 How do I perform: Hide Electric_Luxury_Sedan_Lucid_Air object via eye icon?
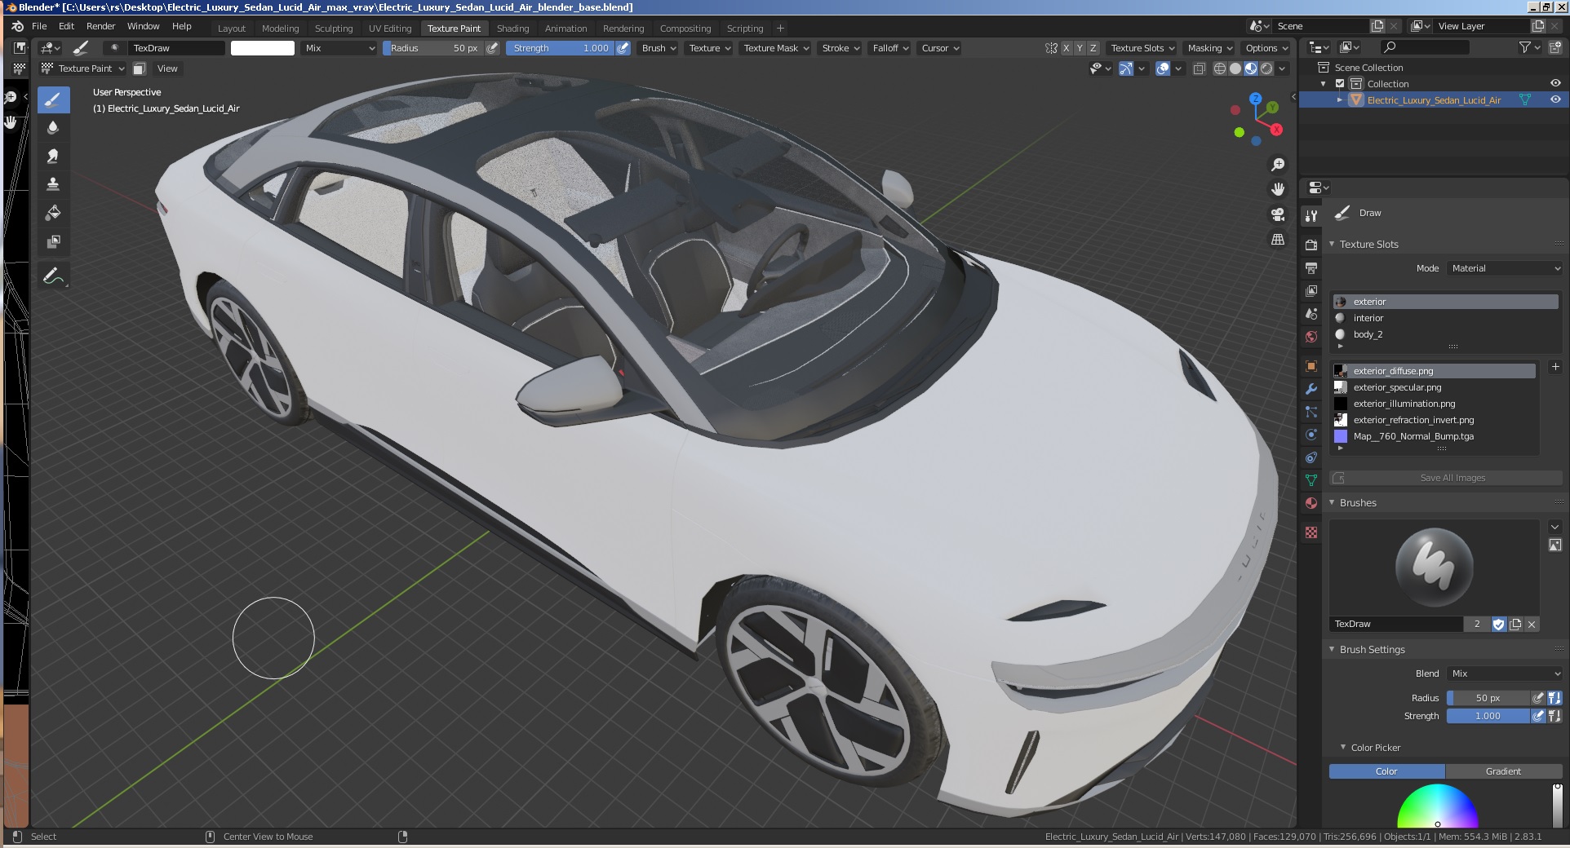click(1555, 99)
